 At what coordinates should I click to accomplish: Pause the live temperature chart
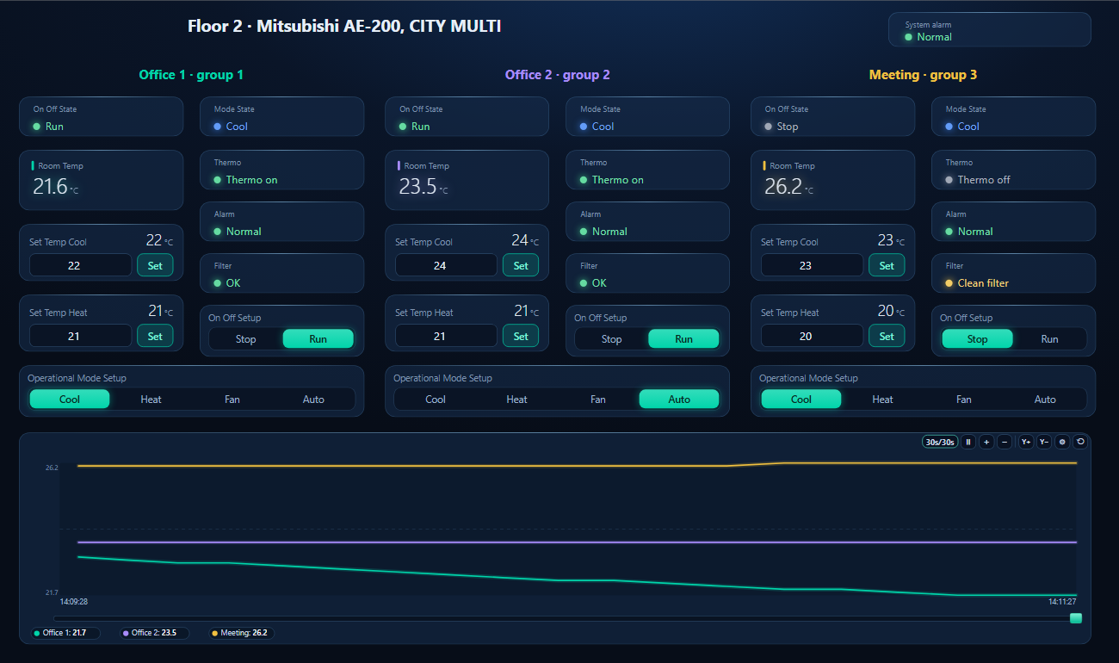pos(968,442)
